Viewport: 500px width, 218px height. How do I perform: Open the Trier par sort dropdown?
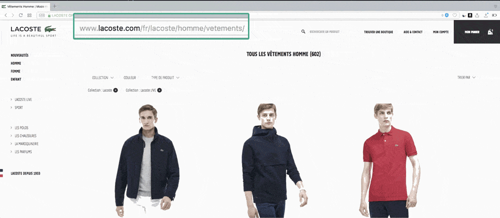[466, 77]
